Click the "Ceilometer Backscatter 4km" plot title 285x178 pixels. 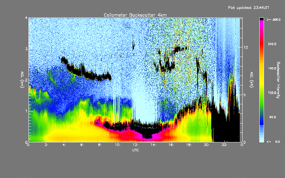[x=135, y=15]
